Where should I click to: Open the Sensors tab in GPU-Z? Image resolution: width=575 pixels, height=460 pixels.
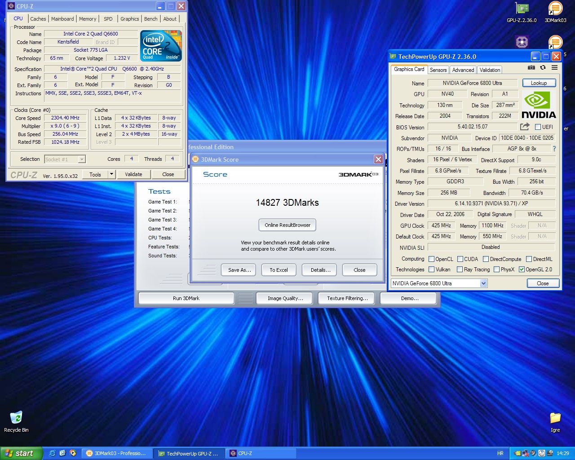pos(438,70)
